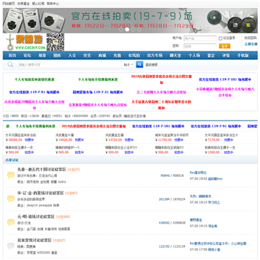260x260 pixels.
Task: Open 官方在线拍卖(19-7-9) link in the announcement grid
Action: click(34, 92)
